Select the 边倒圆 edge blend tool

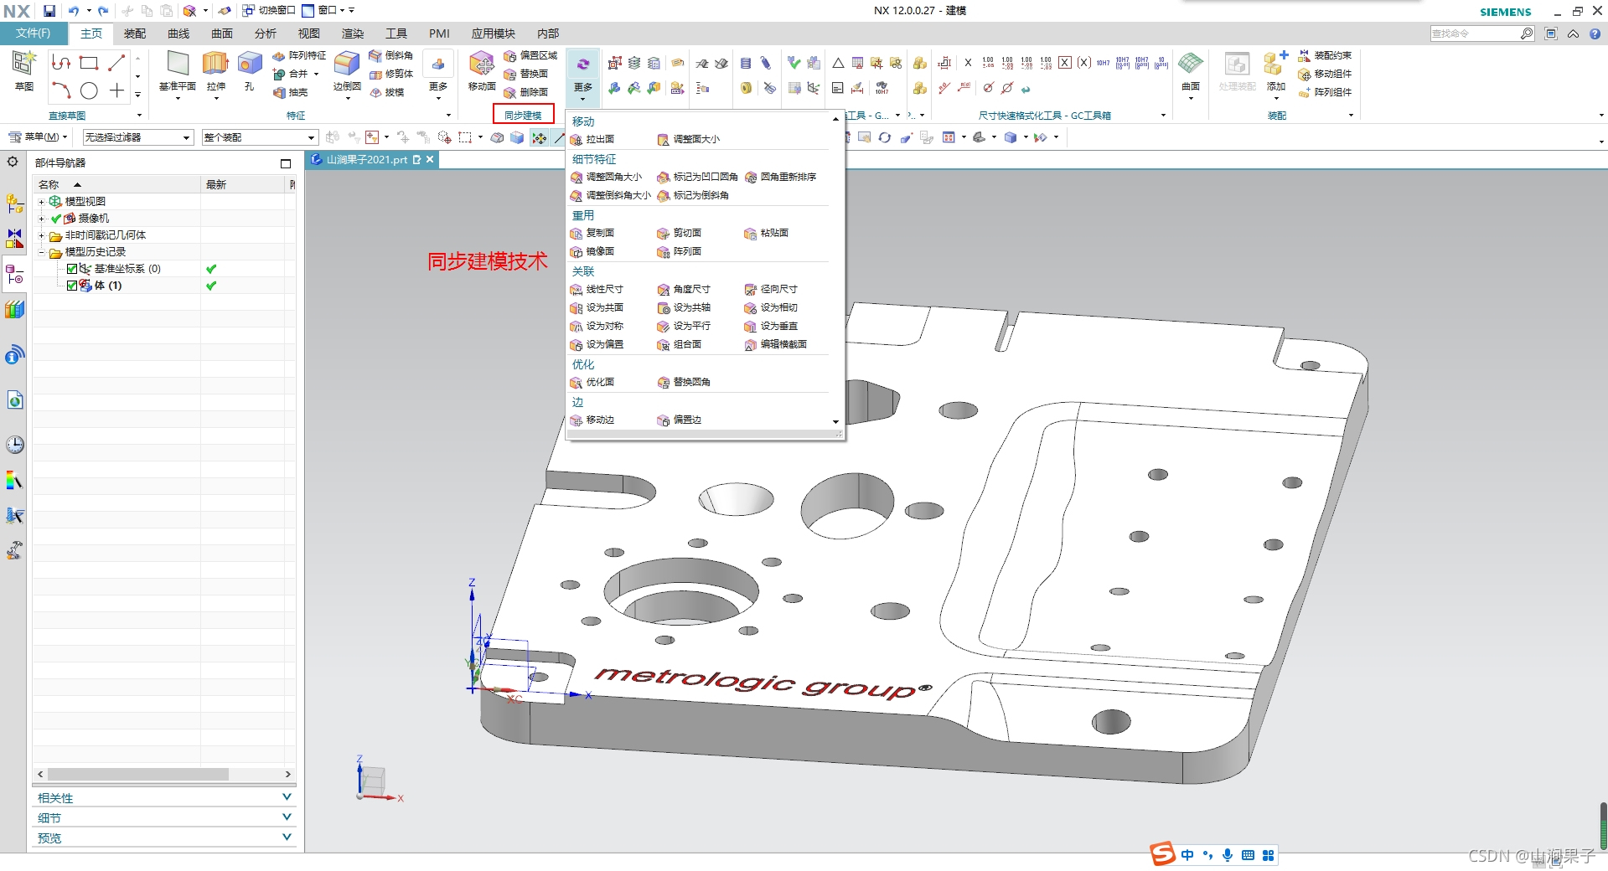click(347, 70)
